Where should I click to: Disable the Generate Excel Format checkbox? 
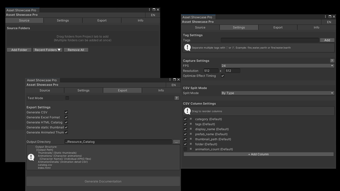click(66, 117)
